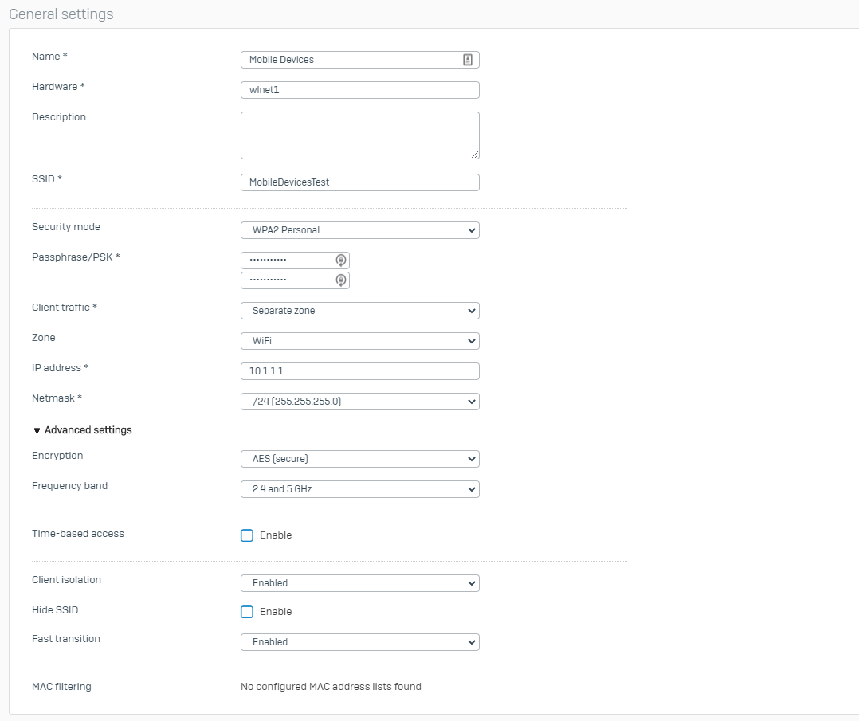The width and height of the screenshot is (859, 721).
Task: Open the Client traffic dropdown
Action: (x=359, y=310)
